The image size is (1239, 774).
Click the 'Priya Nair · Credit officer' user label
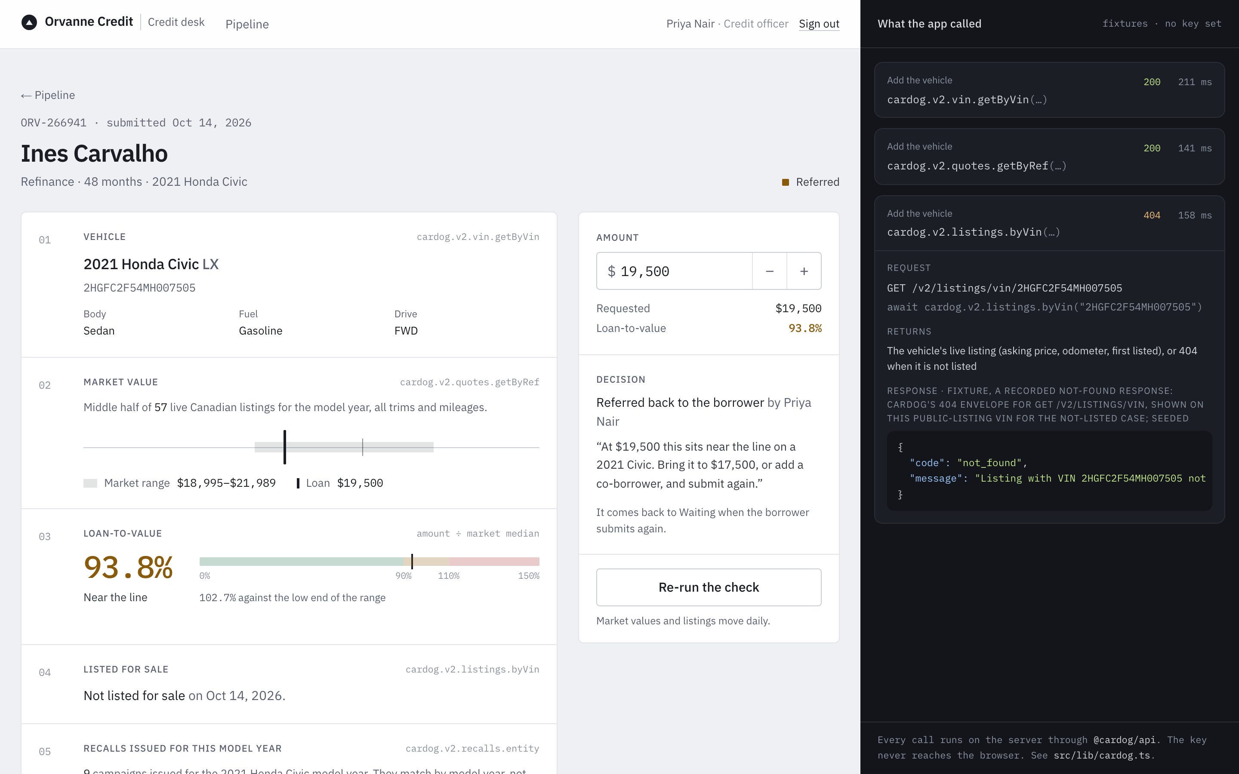point(727,24)
